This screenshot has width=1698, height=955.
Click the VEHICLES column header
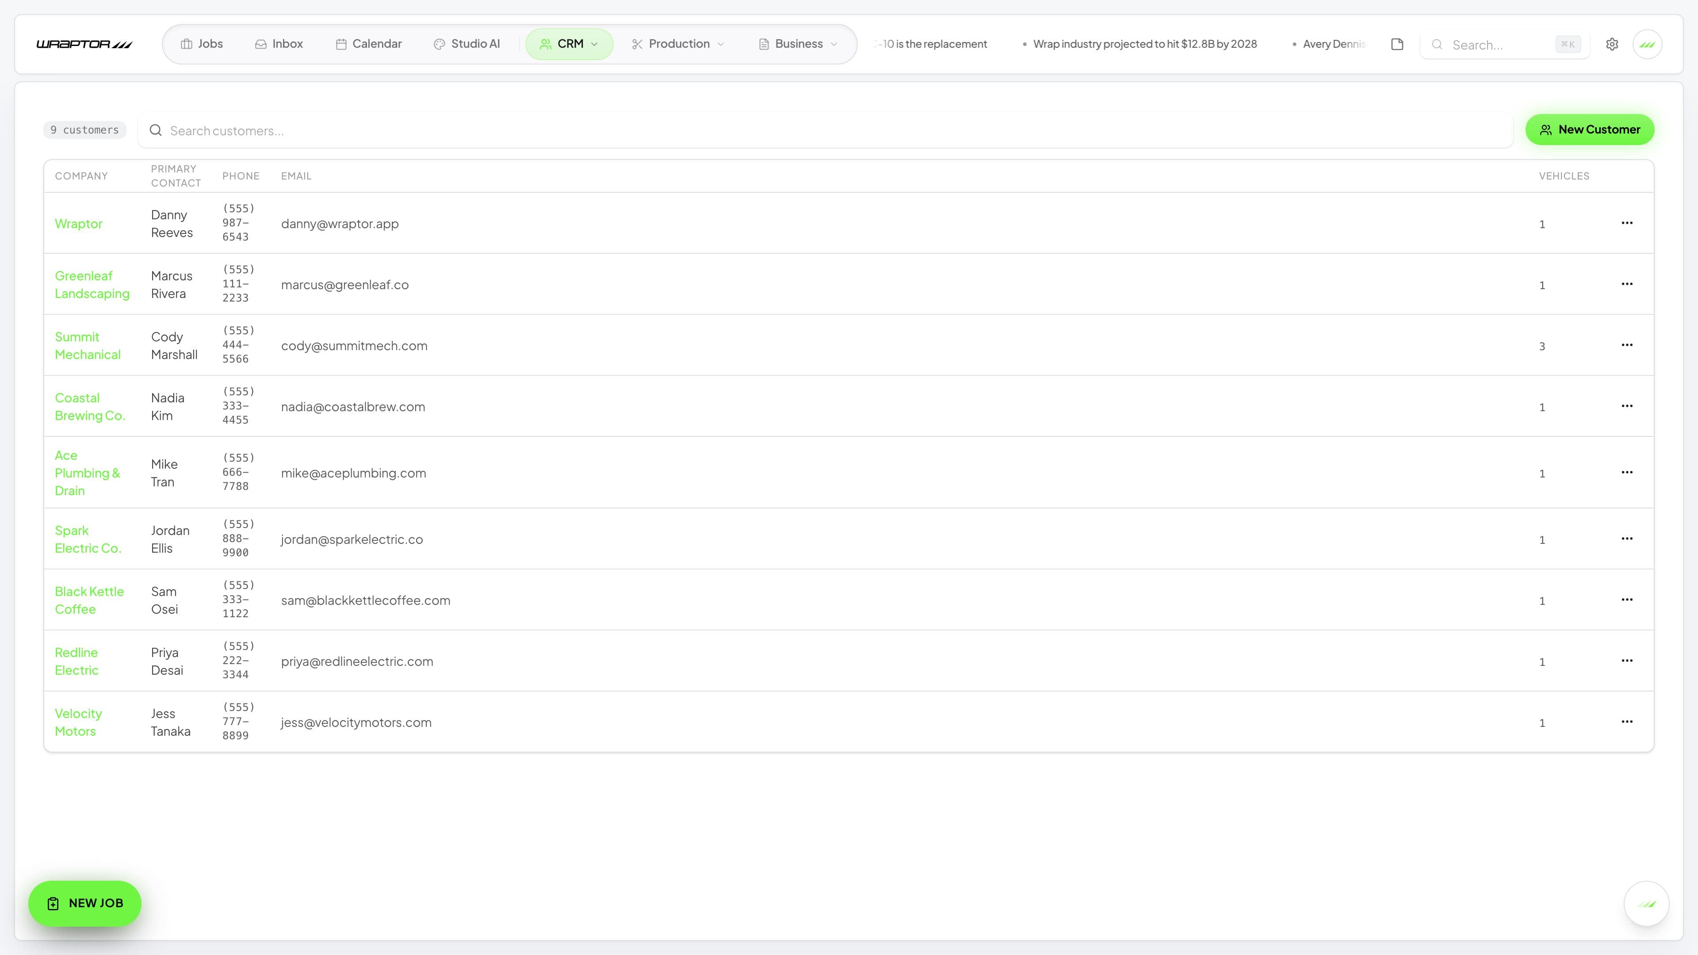pyautogui.click(x=1564, y=176)
